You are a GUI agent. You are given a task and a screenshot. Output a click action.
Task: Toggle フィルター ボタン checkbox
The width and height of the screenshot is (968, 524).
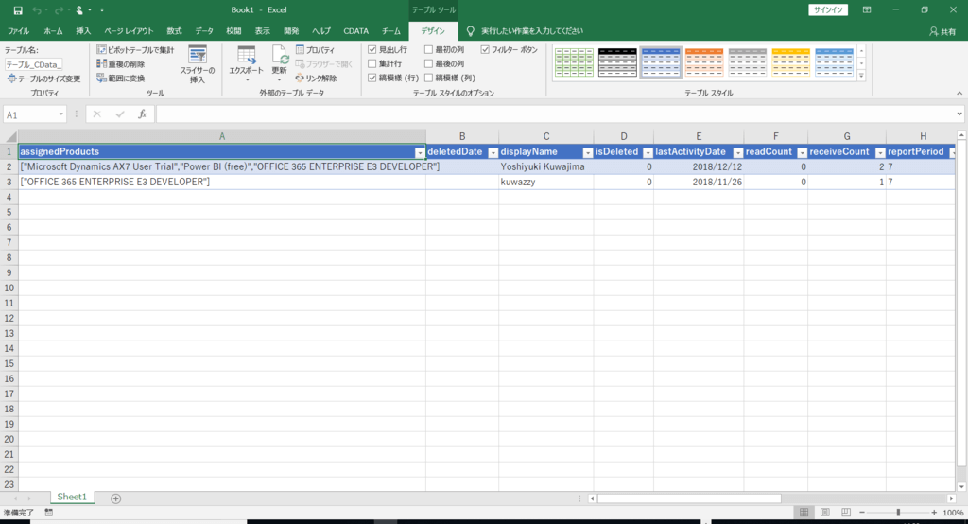tap(485, 49)
